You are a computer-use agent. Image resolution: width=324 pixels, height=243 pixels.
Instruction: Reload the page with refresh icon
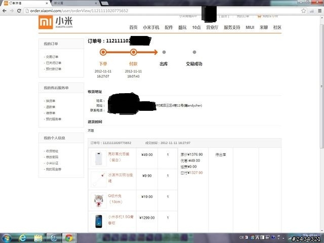click(19, 11)
